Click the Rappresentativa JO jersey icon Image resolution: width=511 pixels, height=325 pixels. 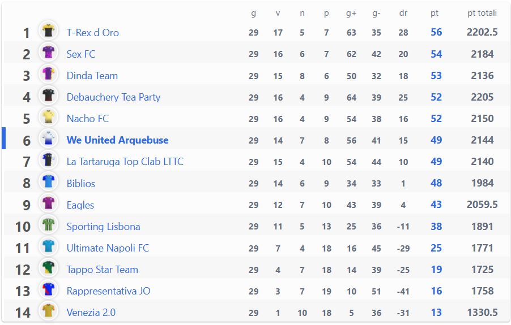(x=48, y=289)
